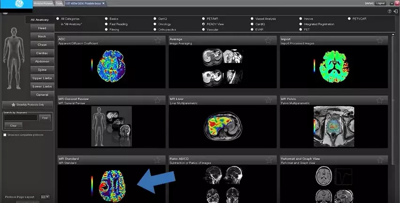This screenshot has height=203, width=400.
Task: Star the MR Liver protocol
Action: (268, 100)
